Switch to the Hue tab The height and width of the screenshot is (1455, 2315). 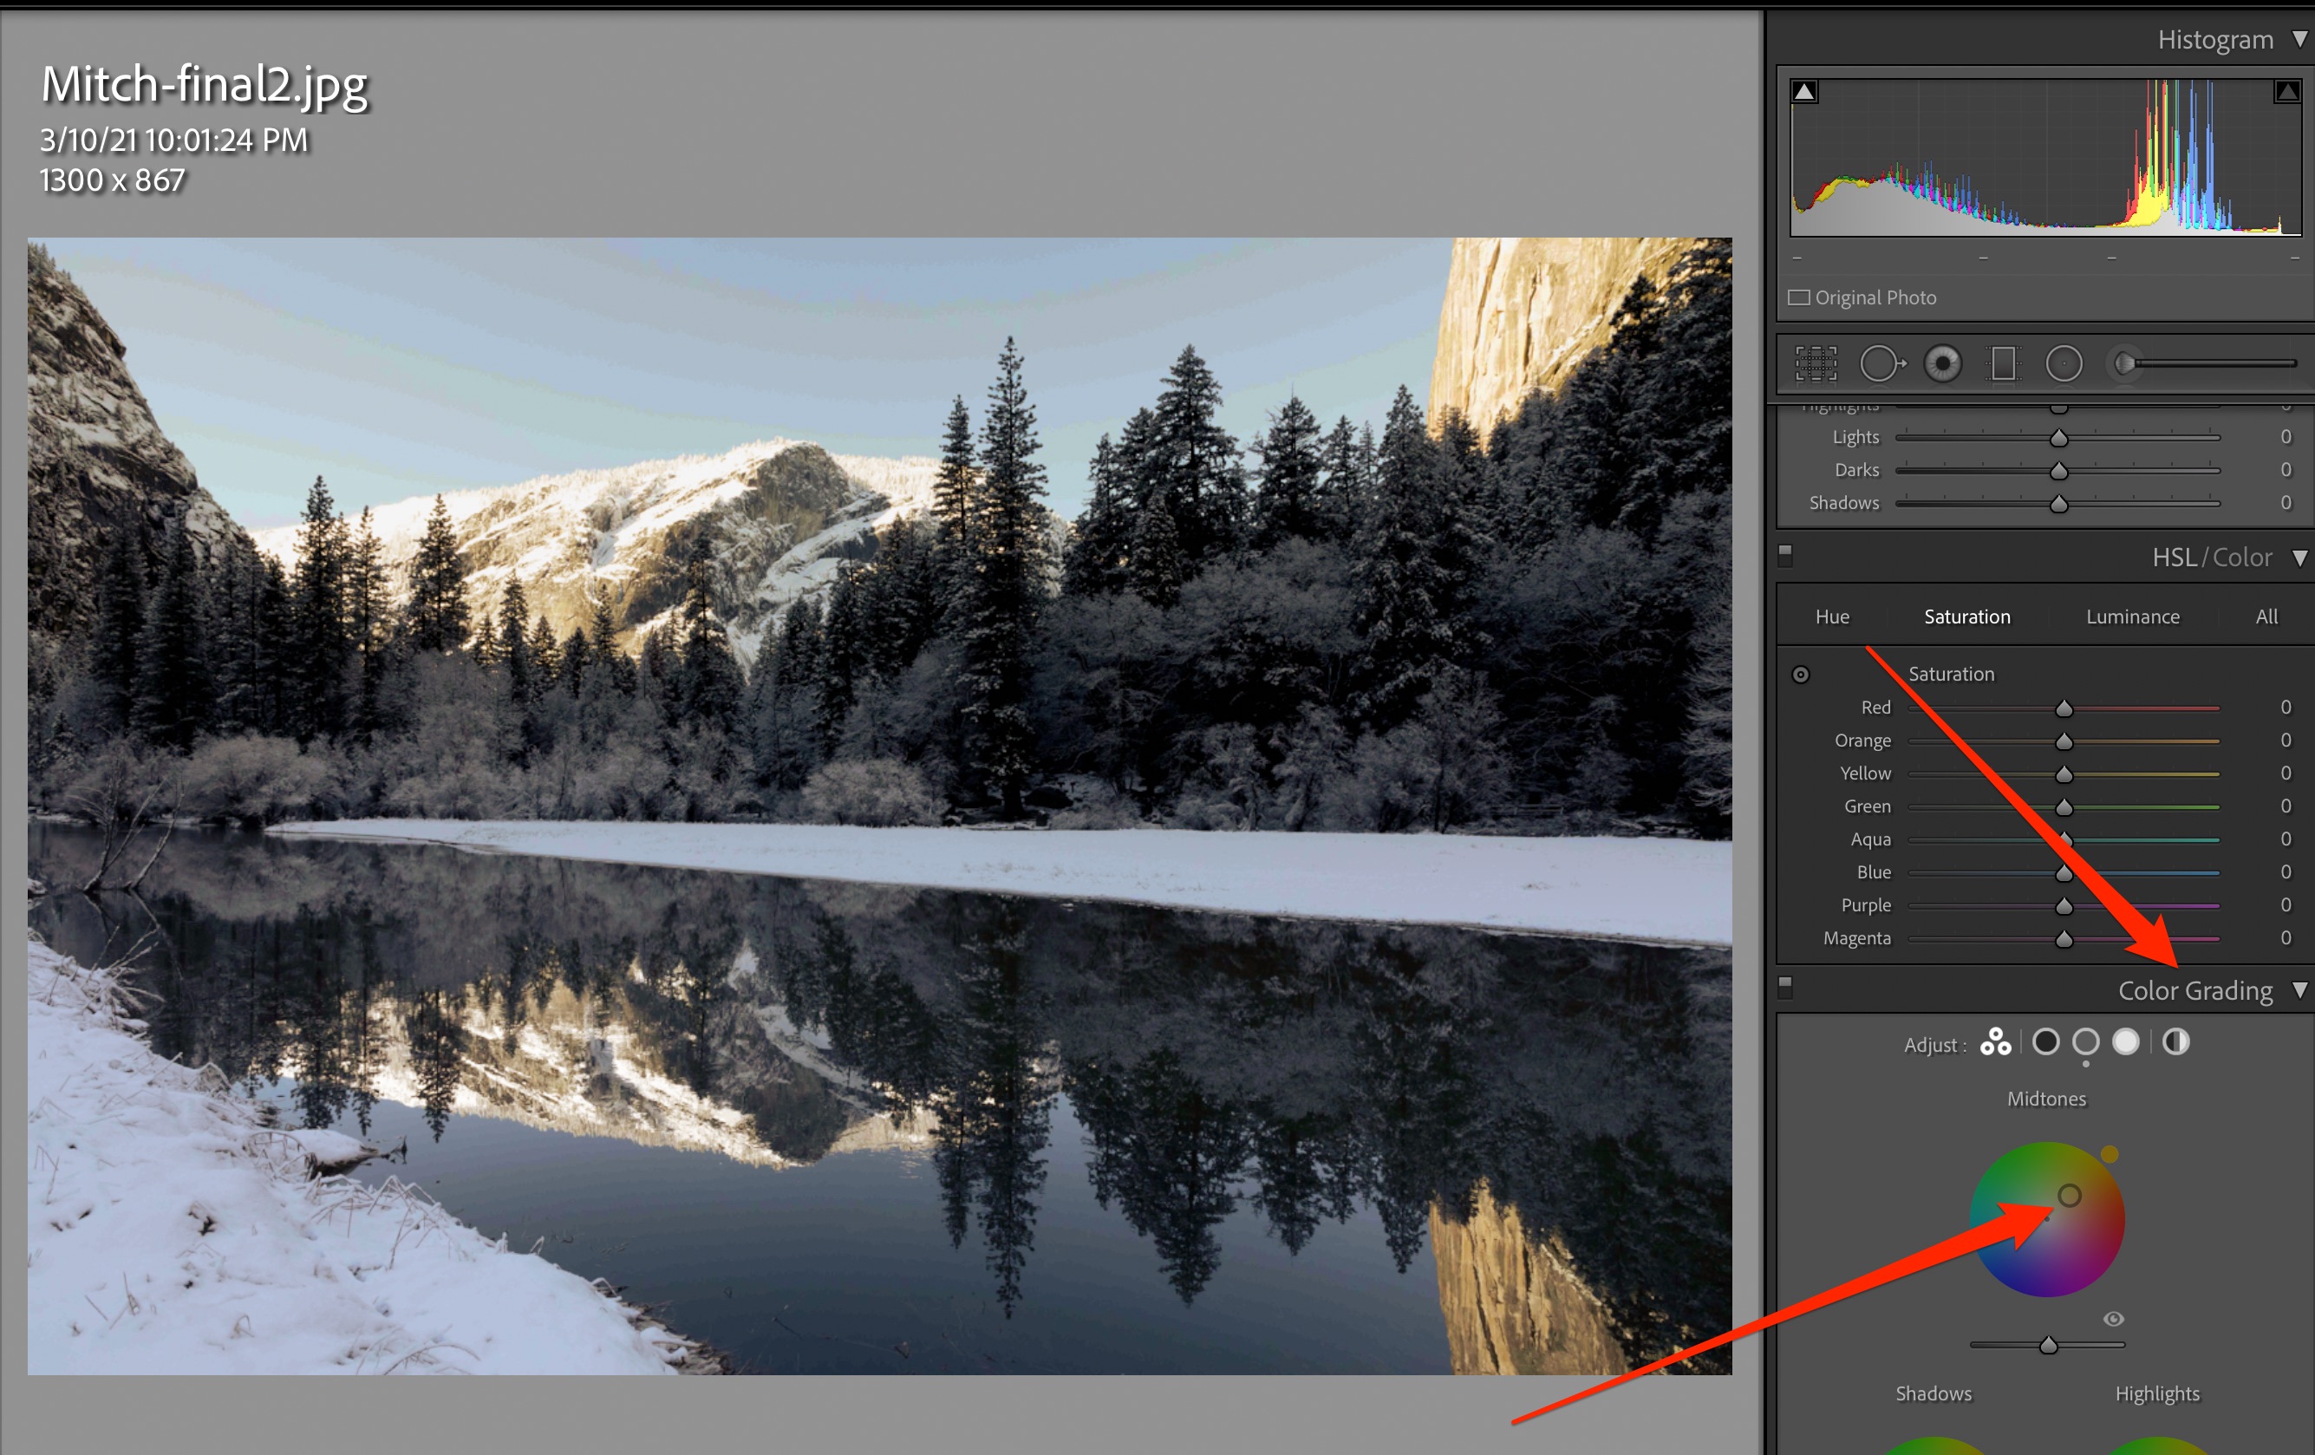1831,617
